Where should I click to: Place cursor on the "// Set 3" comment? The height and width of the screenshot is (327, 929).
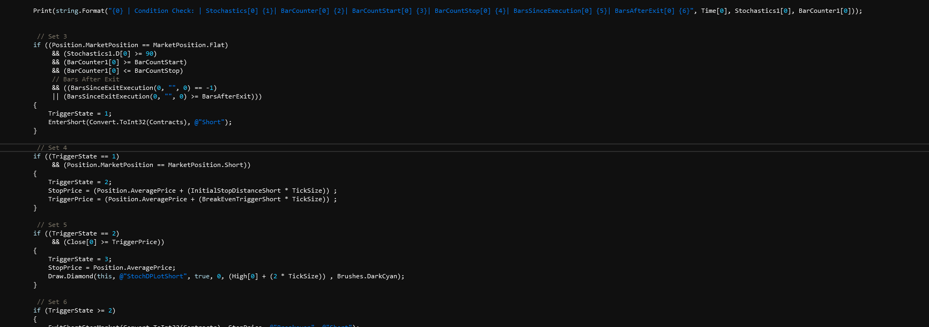point(52,36)
